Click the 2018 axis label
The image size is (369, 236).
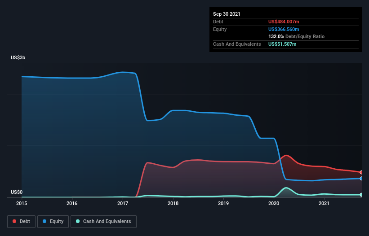(x=173, y=203)
